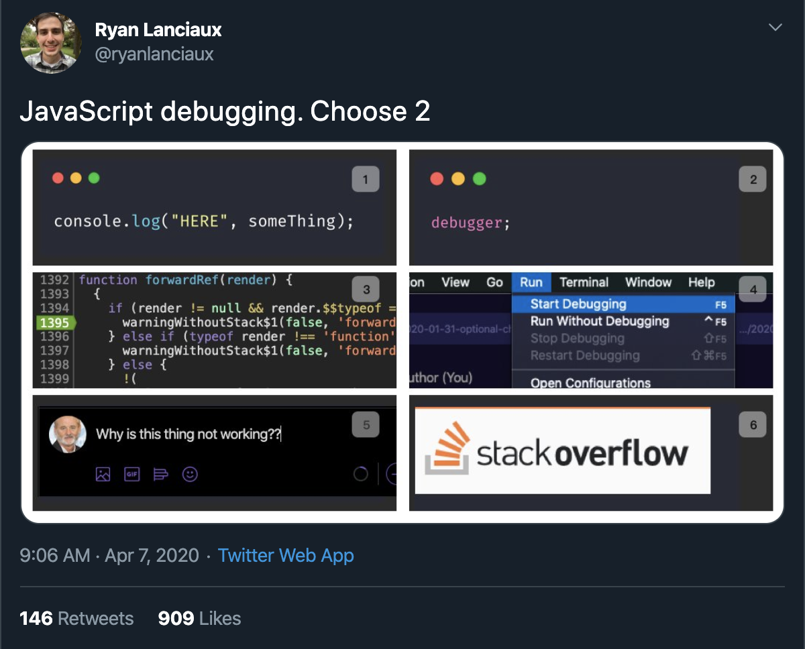Click the yellow minimize dot in image 1
This screenshot has width=805, height=649.
pos(76,178)
